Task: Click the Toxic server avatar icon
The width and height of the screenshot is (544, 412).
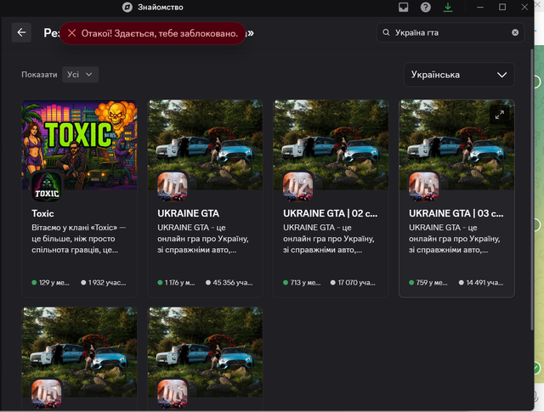Action: point(47,187)
